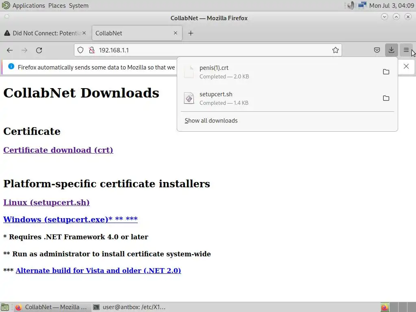The height and width of the screenshot is (312, 416).
Task: Click the Windows setupcert.exe link
Action: coord(70,219)
